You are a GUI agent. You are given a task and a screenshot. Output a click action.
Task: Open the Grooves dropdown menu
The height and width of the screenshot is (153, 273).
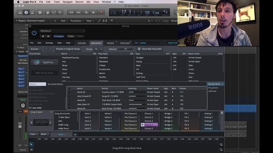[35, 49]
